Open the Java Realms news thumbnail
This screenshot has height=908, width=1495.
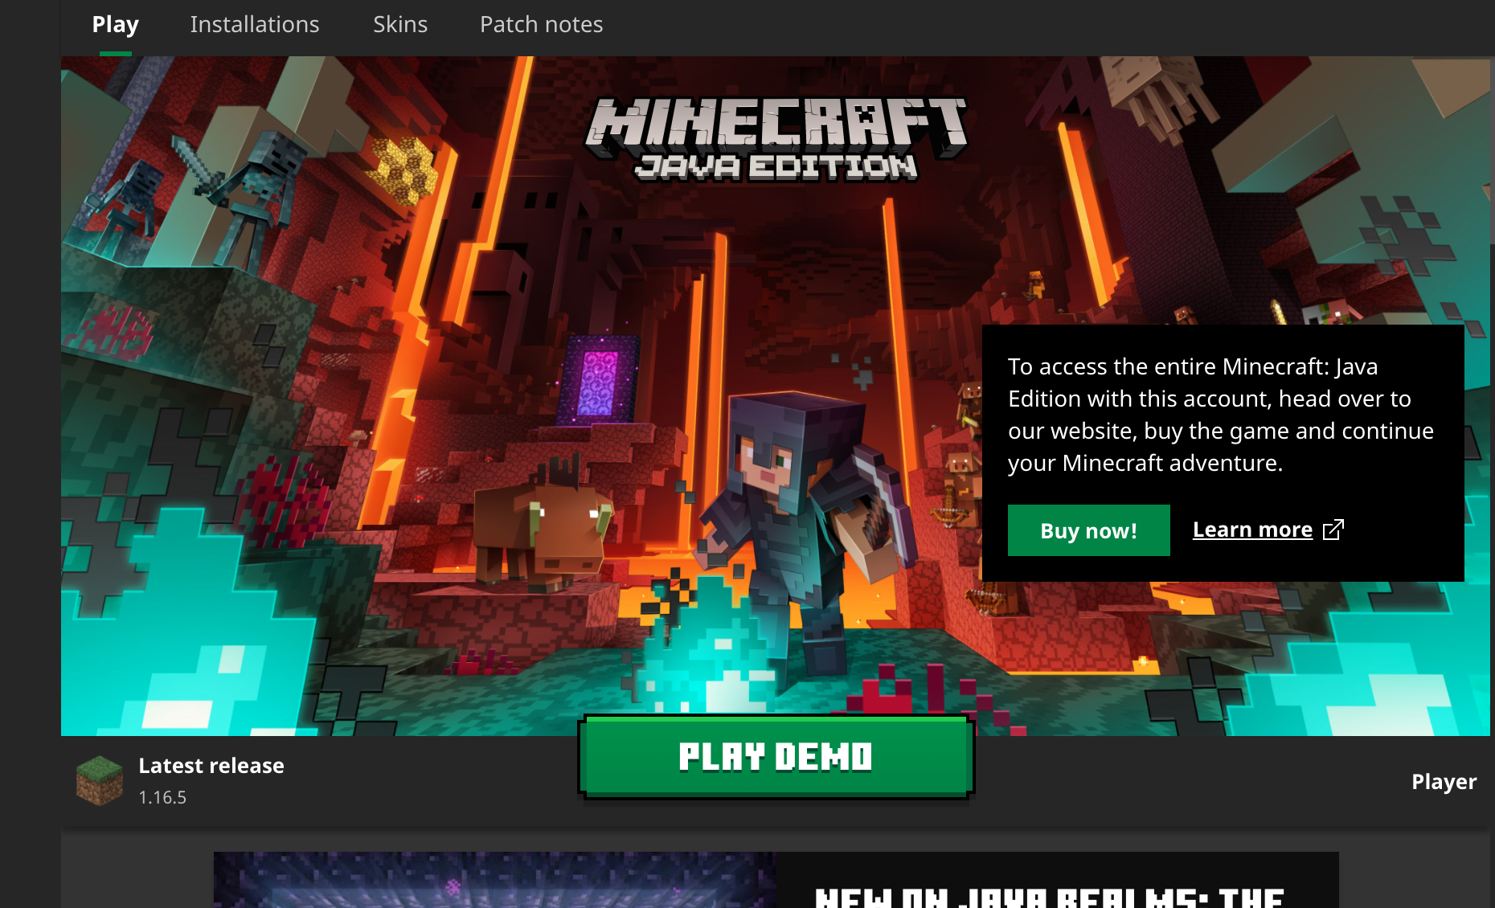coord(494,880)
